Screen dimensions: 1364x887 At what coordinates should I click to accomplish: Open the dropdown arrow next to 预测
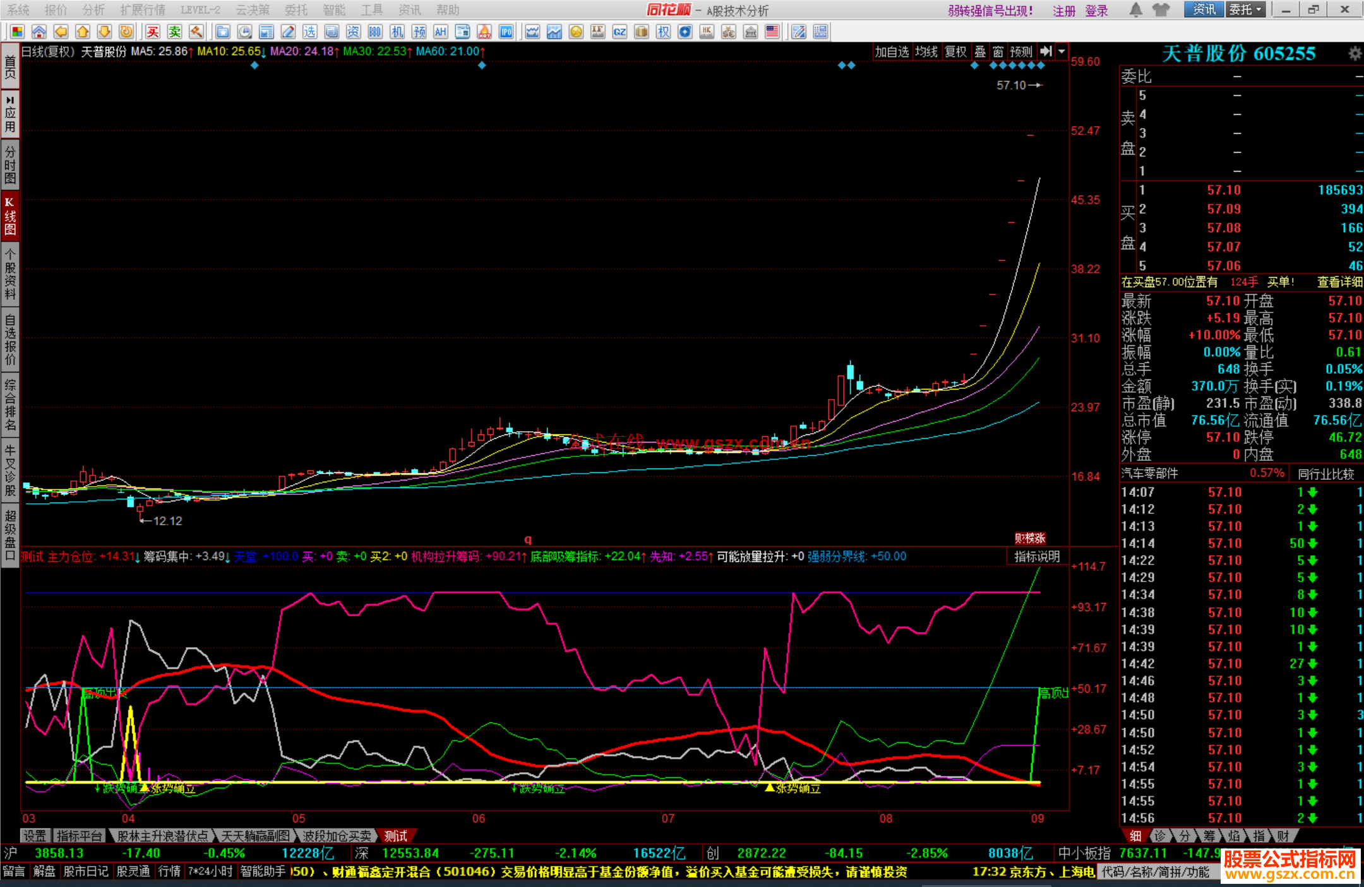pyautogui.click(x=1062, y=52)
